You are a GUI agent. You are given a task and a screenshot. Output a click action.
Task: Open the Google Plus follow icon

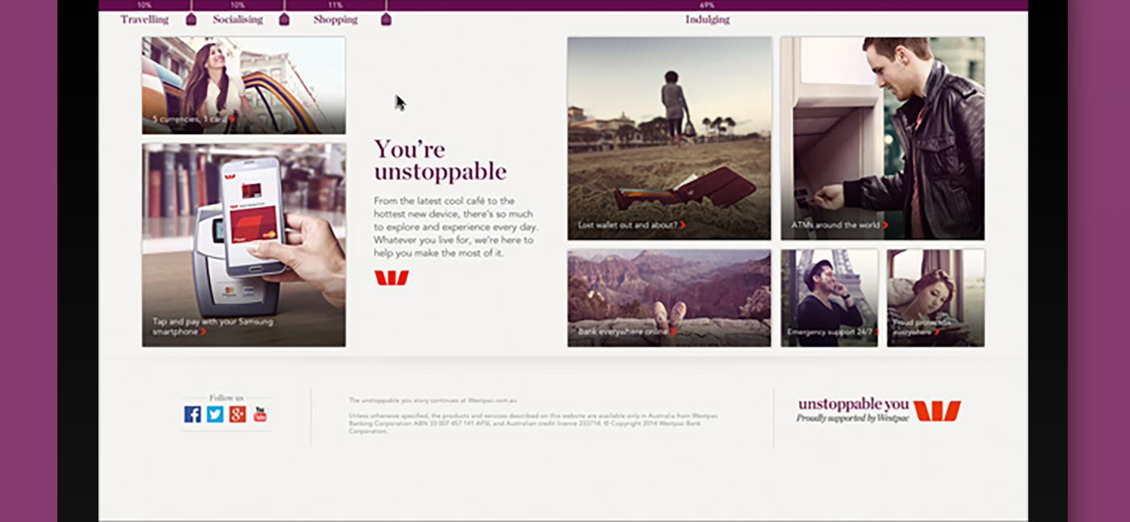(x=237, y=414)
